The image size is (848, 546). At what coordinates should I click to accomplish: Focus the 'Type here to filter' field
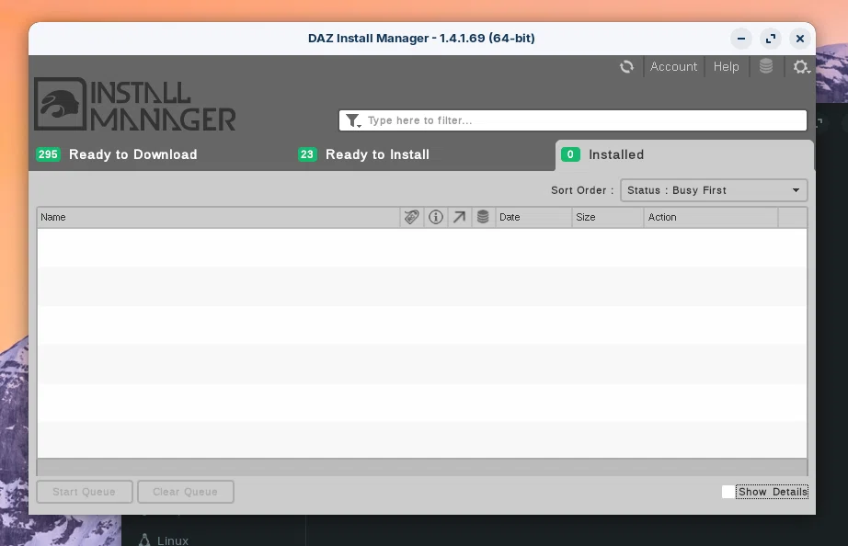click(x=573, y=120)
